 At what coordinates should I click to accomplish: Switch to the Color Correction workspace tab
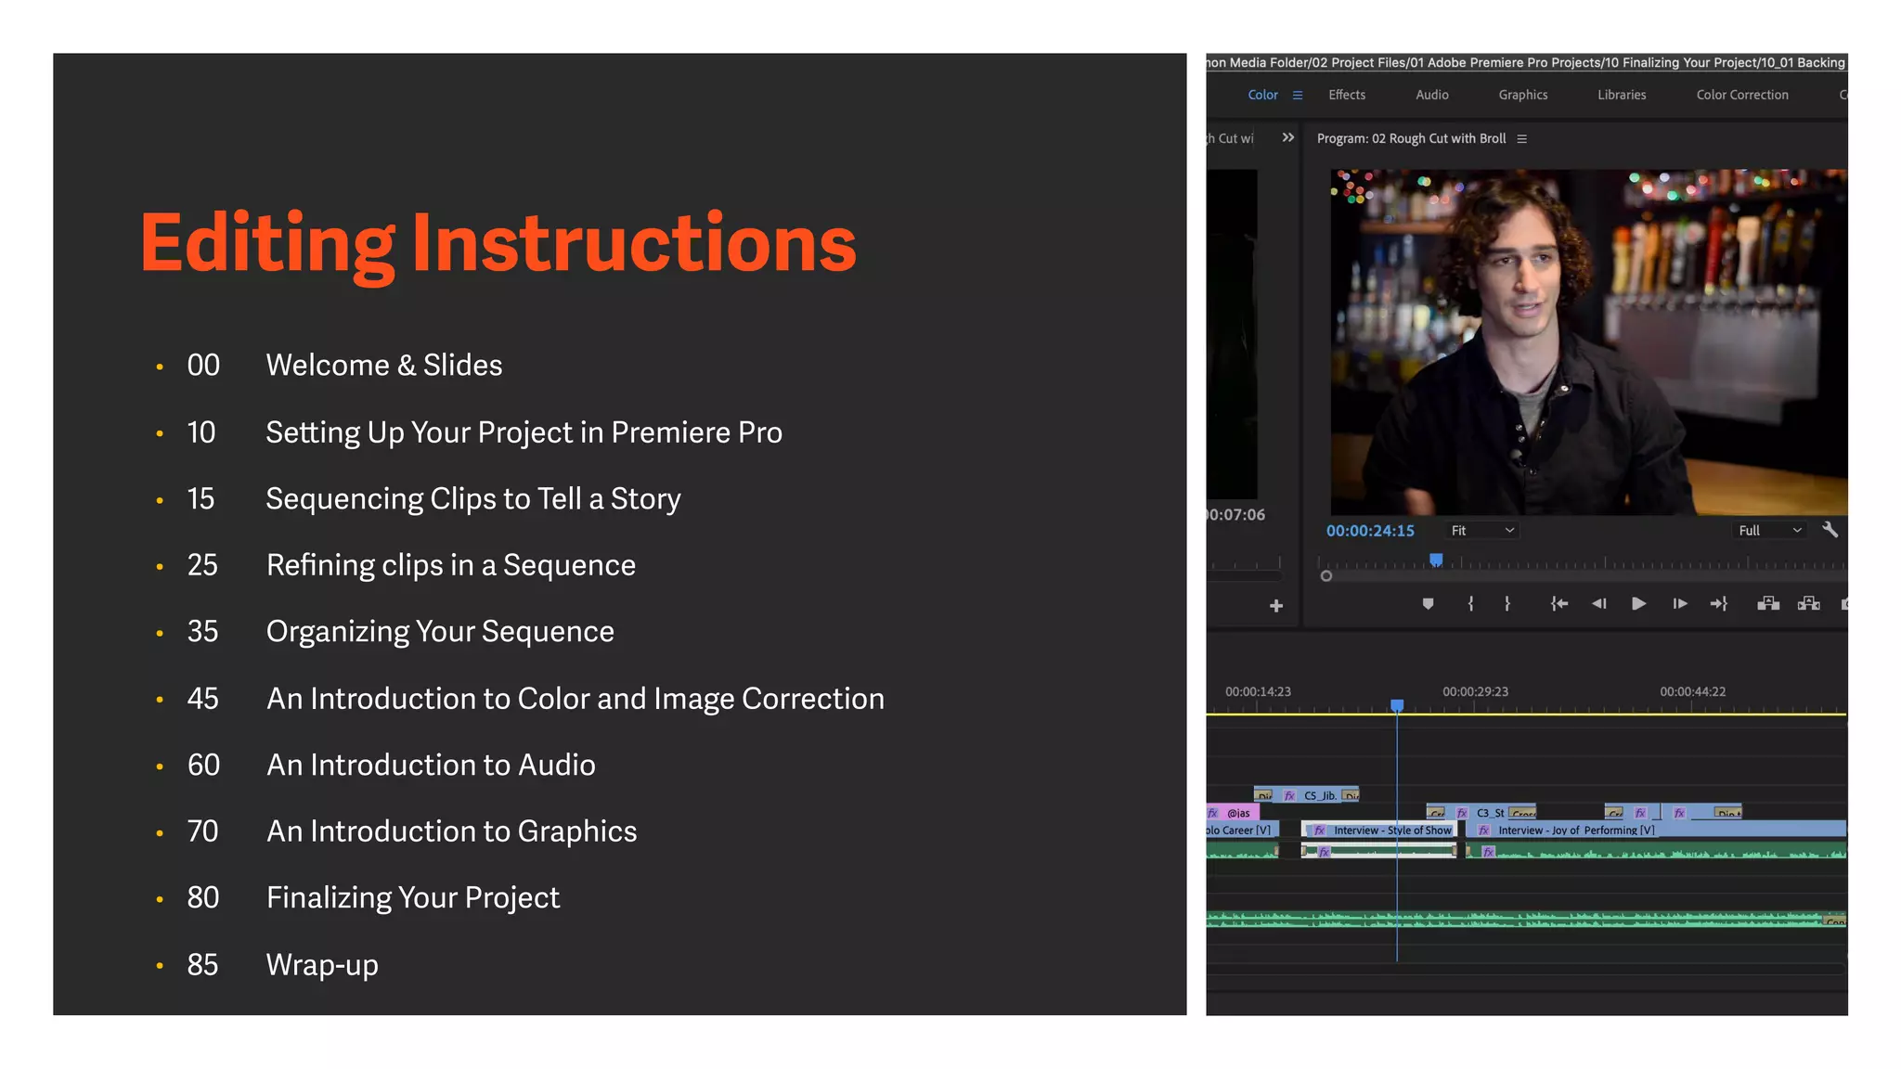click(1741, 95)
